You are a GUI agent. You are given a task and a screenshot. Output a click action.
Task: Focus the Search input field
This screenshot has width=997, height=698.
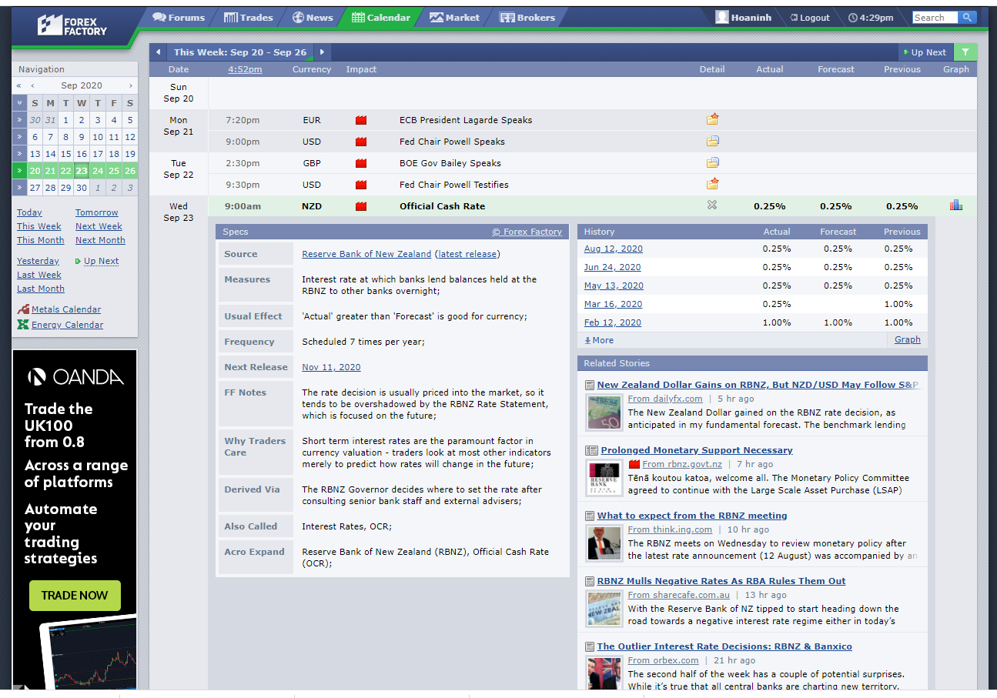click(935, 17)
